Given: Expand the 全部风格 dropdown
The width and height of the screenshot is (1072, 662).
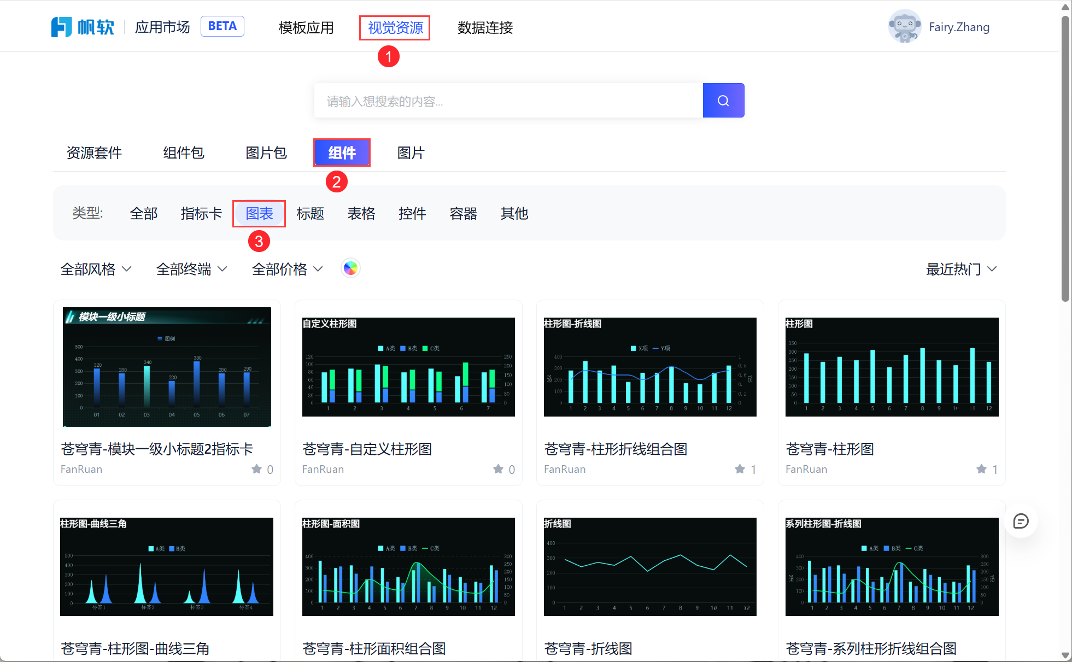Looking at the screenshot, I should click(96, 269).
